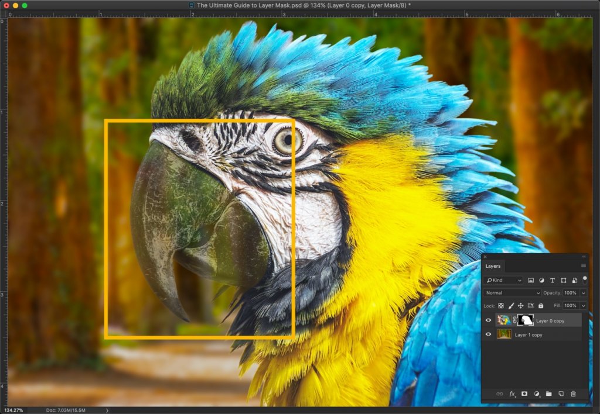Click the Create new layer icon

click(561, 394)
